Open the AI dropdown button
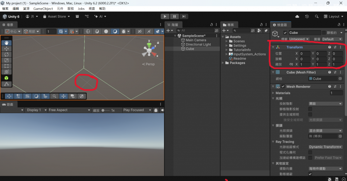Viewport: 347px width, 181px height. pyautogui.click(x=100, y=17)
